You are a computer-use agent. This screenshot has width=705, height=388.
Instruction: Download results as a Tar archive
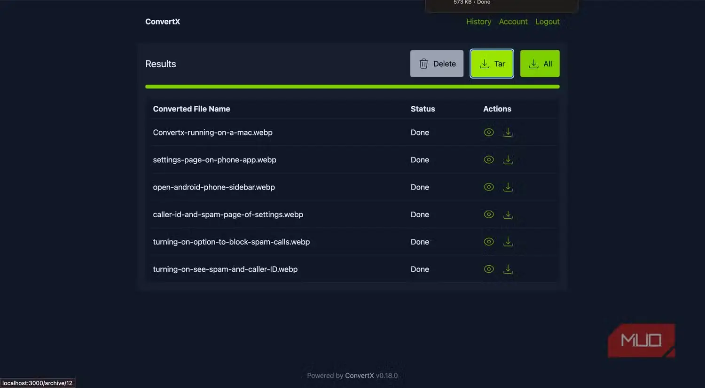click(x=492, y=63)
